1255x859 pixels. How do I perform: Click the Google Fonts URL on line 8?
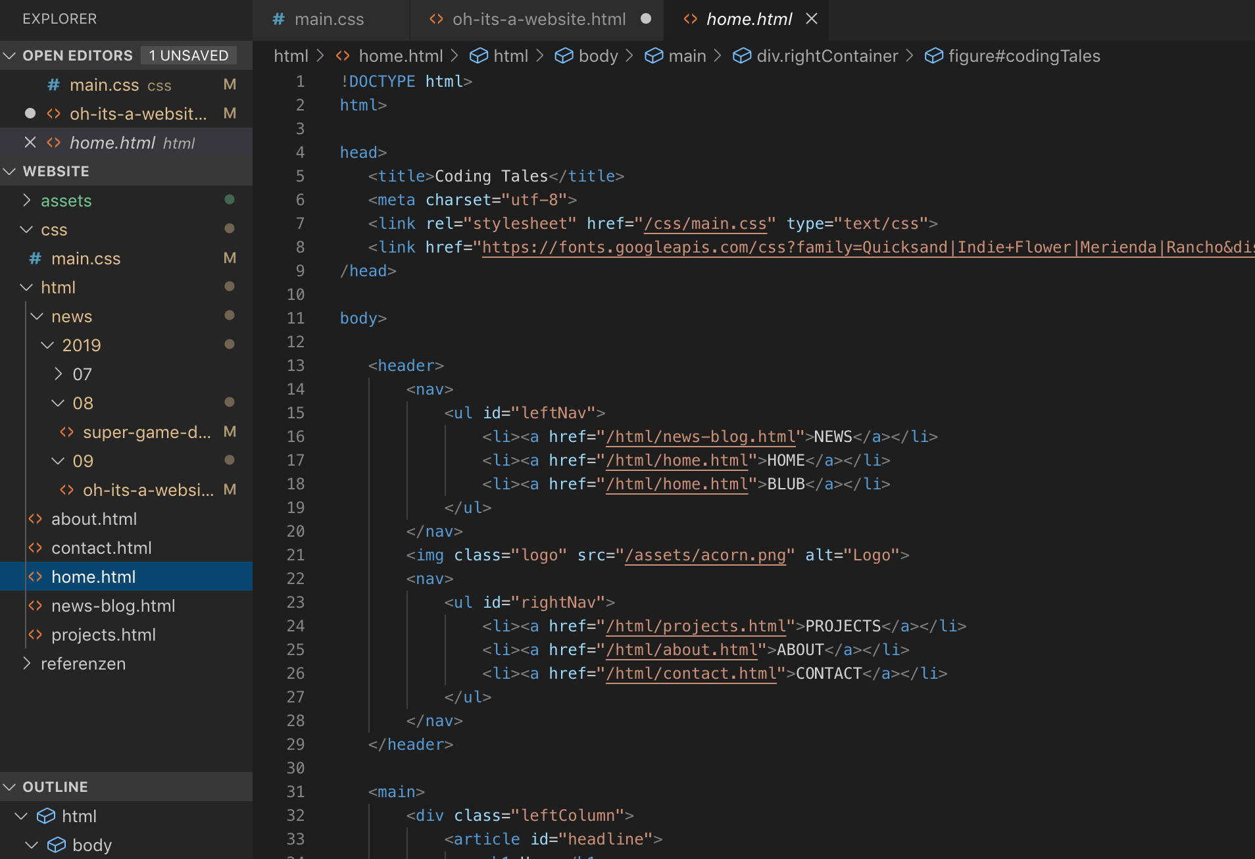868,247
